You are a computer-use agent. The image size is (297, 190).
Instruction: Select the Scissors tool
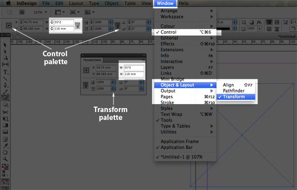tap(5, 112)
